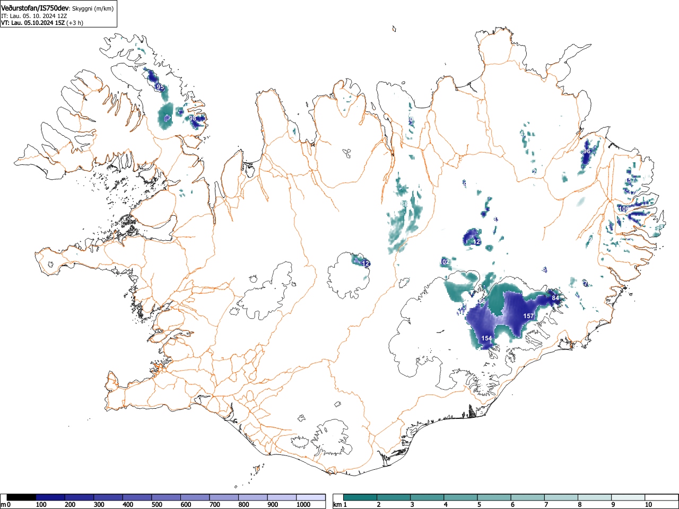Click the 3–4 km legend swatch

coord(428,497)
